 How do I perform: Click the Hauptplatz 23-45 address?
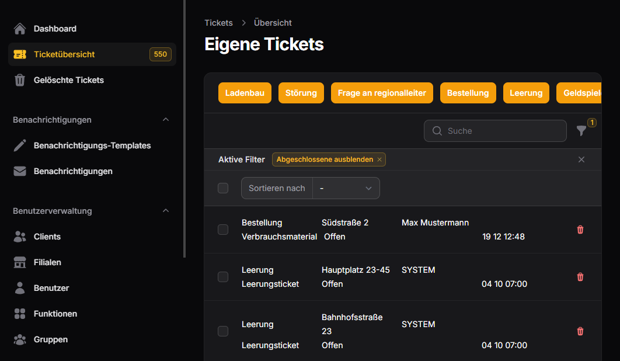356,270
